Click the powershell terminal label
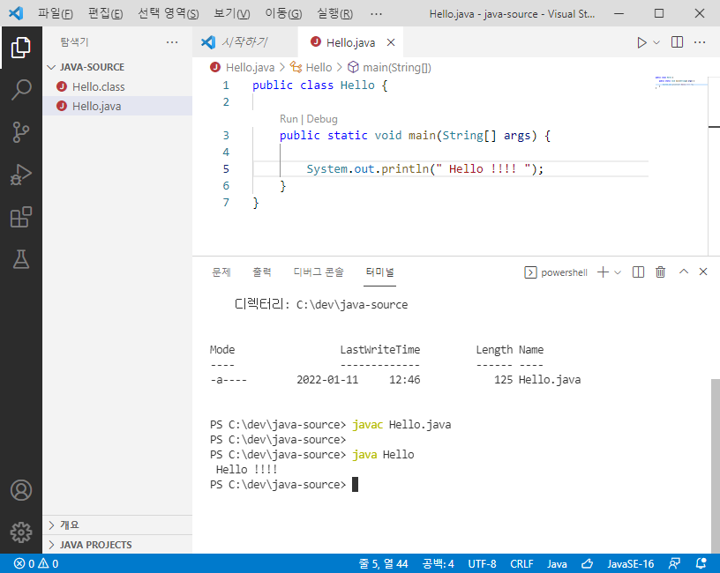Viewport: 720px width, 573px height. [556, 272]
